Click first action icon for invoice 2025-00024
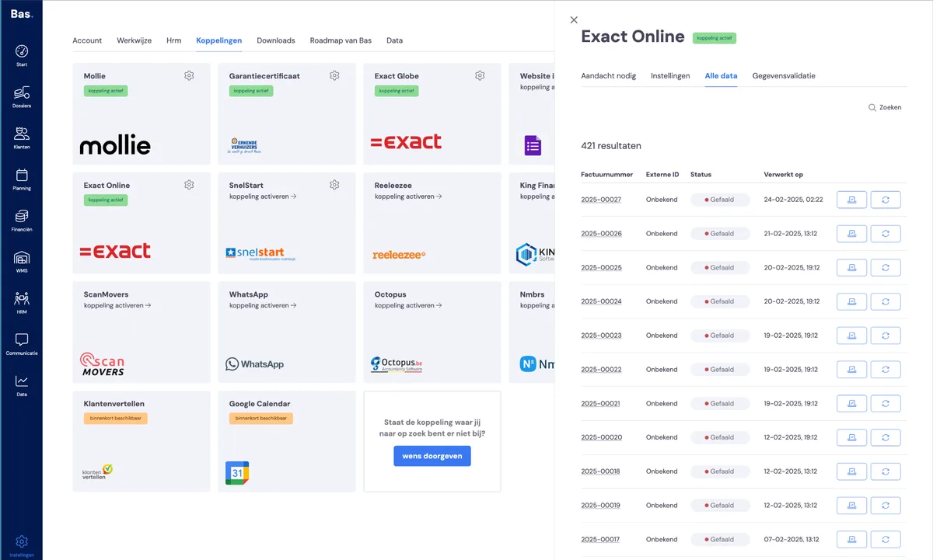The width and height of the screenshot is (933, 560). 851,301
